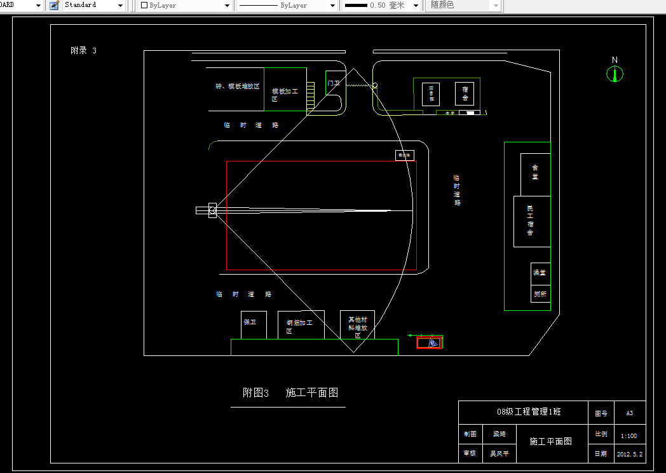Click the red-highlighted block near the bottom

click(429, 342)
